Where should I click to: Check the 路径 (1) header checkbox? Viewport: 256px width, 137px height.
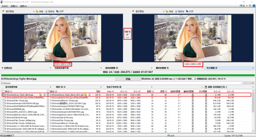[3, 91]
